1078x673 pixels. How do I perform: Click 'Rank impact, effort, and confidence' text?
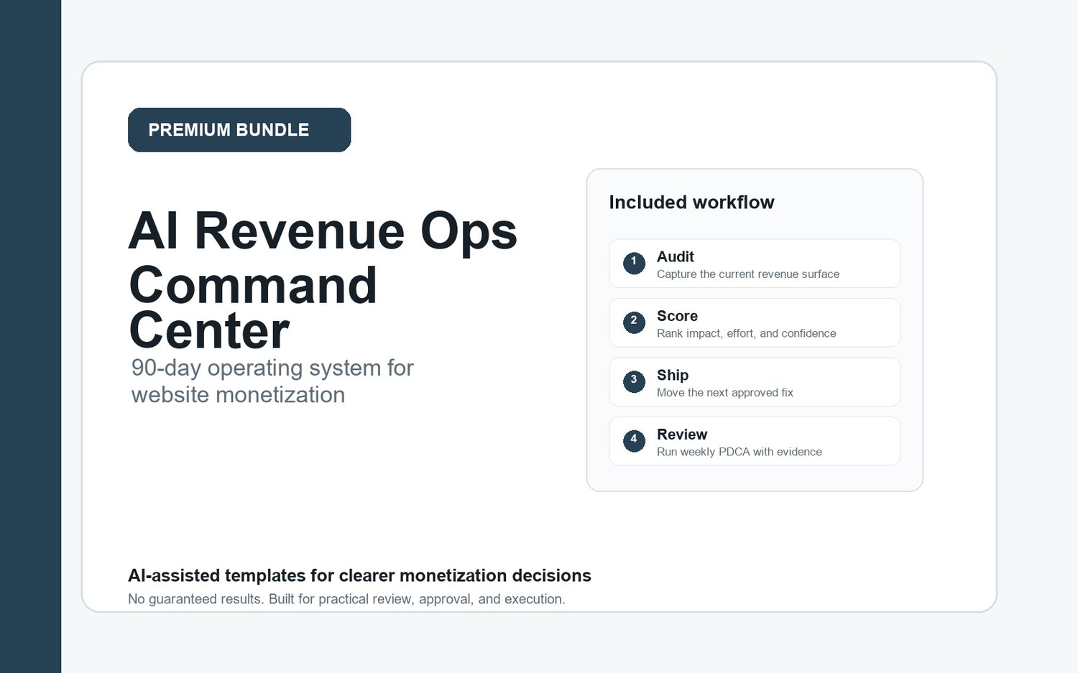747,333
